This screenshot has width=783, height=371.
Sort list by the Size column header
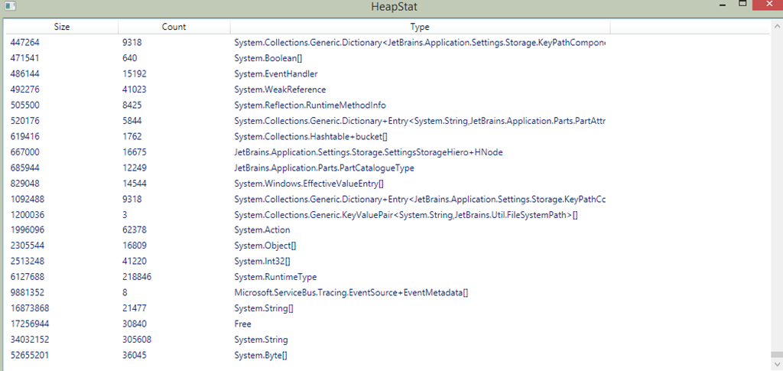tap(62, 27)
